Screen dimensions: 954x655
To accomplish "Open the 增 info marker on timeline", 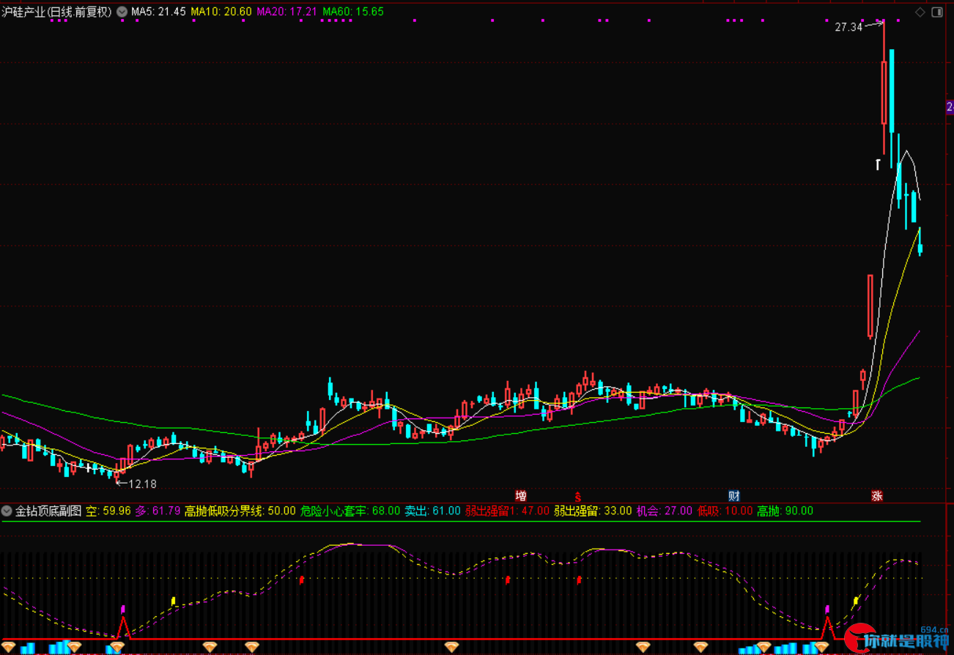I will click(521, 496).
